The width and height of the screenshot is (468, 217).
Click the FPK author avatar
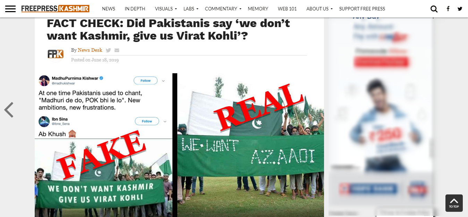pyautogui.click(x=56, y=54)
